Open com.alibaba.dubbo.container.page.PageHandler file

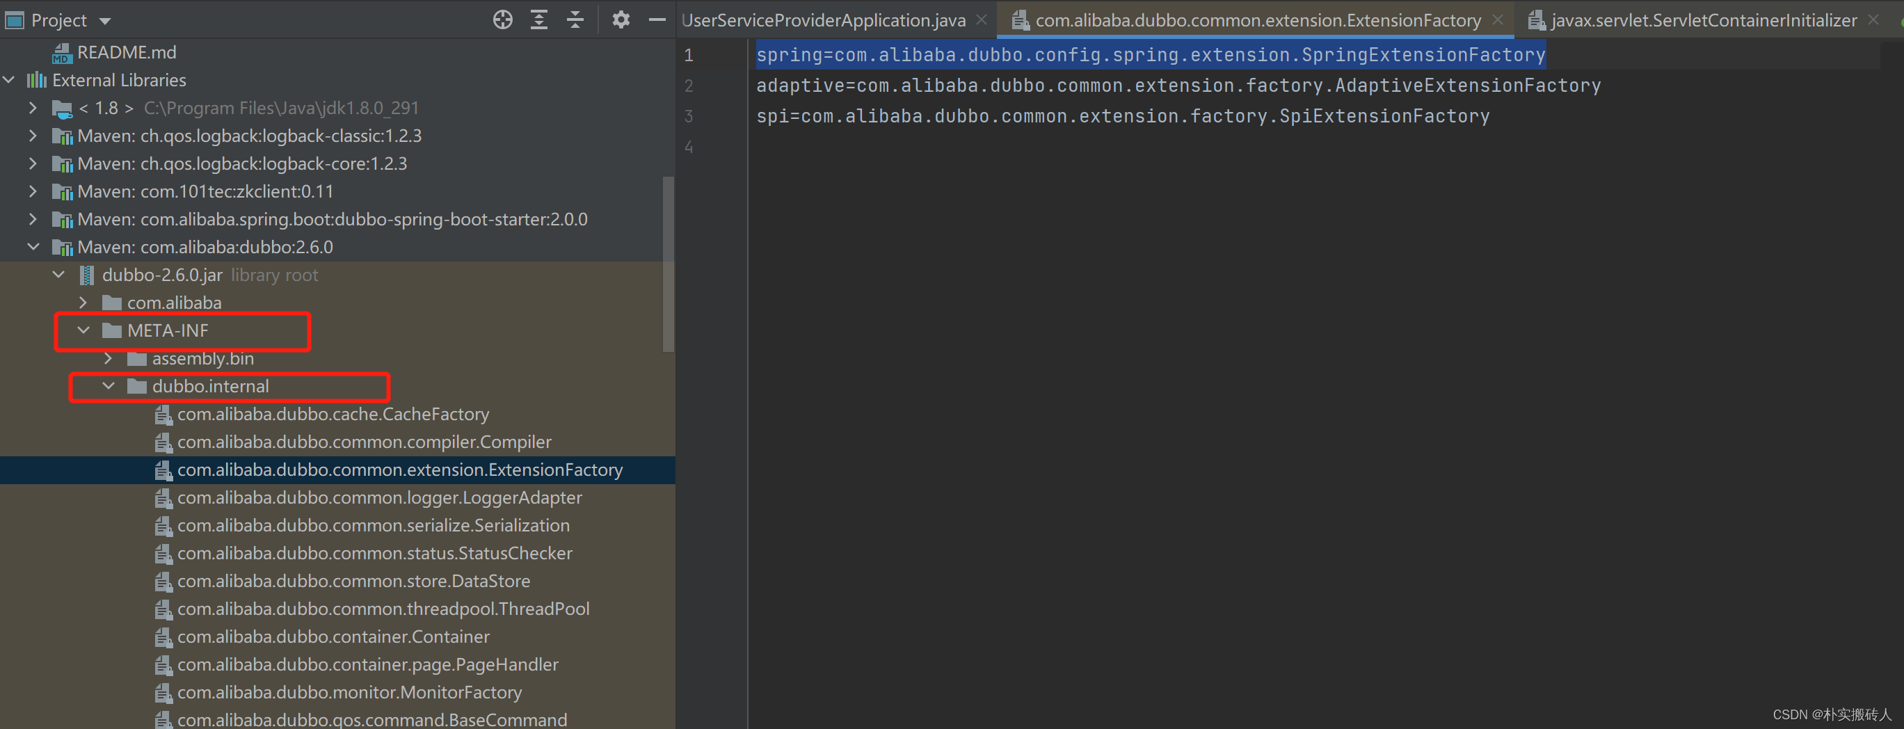click(x=367, y=665)
